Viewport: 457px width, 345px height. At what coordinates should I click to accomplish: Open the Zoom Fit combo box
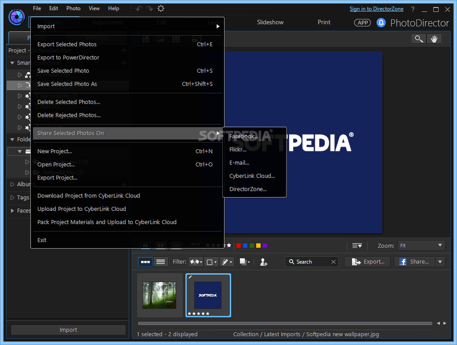(x=421, y=246)
